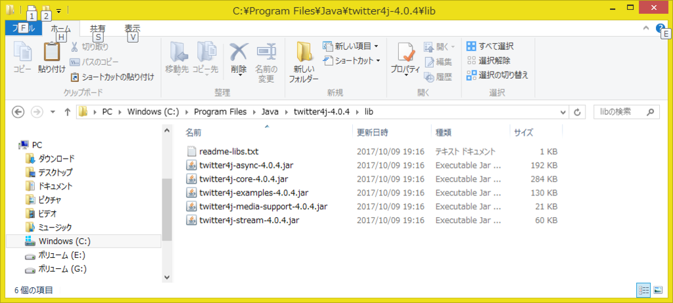Click jar icon of twitter4j-stream-4.0.4.jar
The width and height of the screenshot is (673, 303).
[x=191, y=220]
